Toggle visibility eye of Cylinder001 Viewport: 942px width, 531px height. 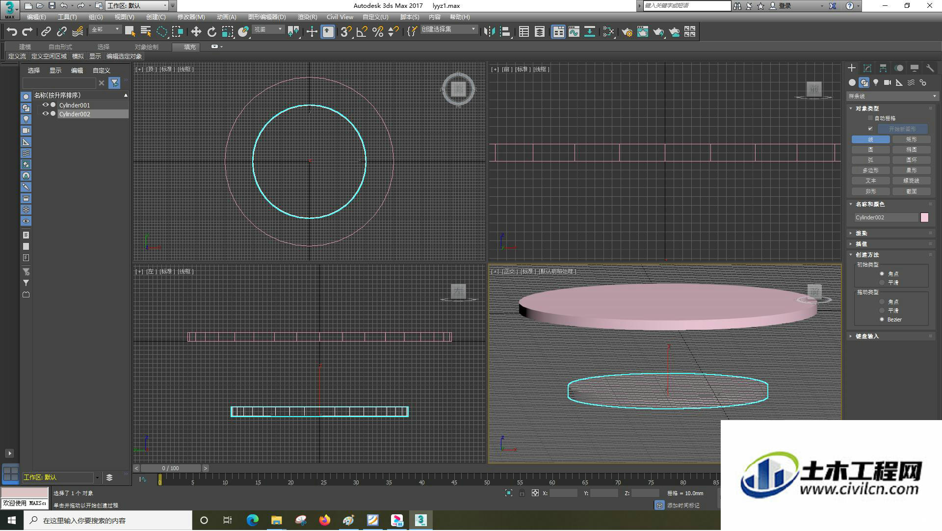point(45,105)
